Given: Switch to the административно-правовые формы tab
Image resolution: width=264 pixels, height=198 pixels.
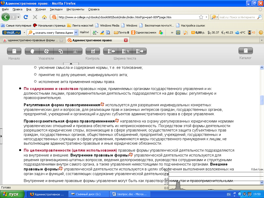Looking at the screenshot, I should [33, 40].
